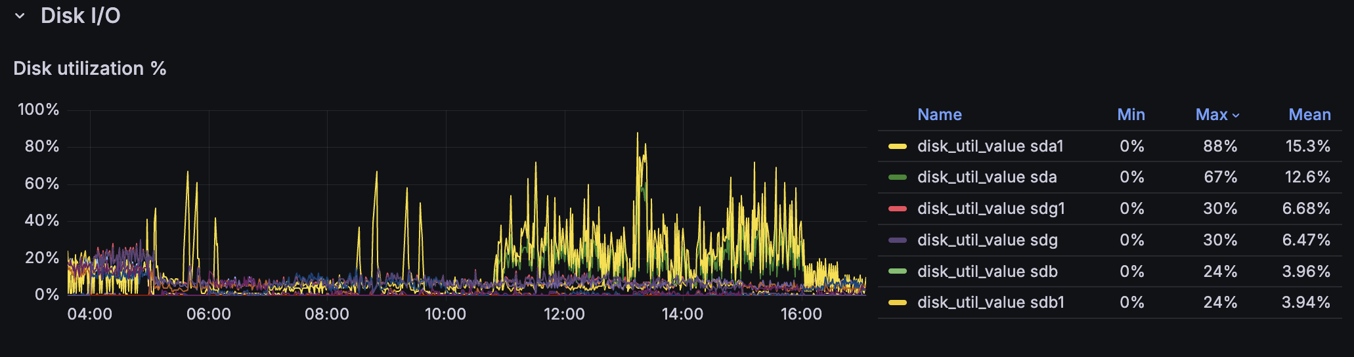Collapse the Disk I/O row chevron
The height and width of the screenshot is (357, 1354).
coord(20,16)
